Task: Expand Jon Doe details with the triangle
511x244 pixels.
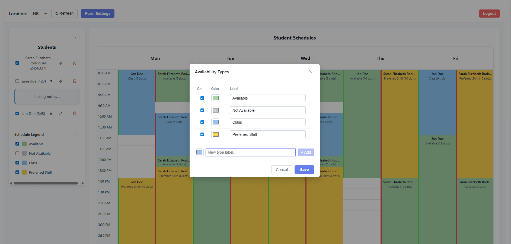Action: coord(51,114)
